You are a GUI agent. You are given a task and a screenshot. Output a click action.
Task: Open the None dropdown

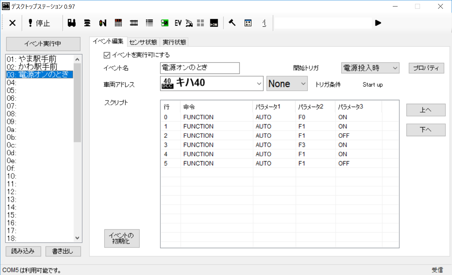click(287, 84)
